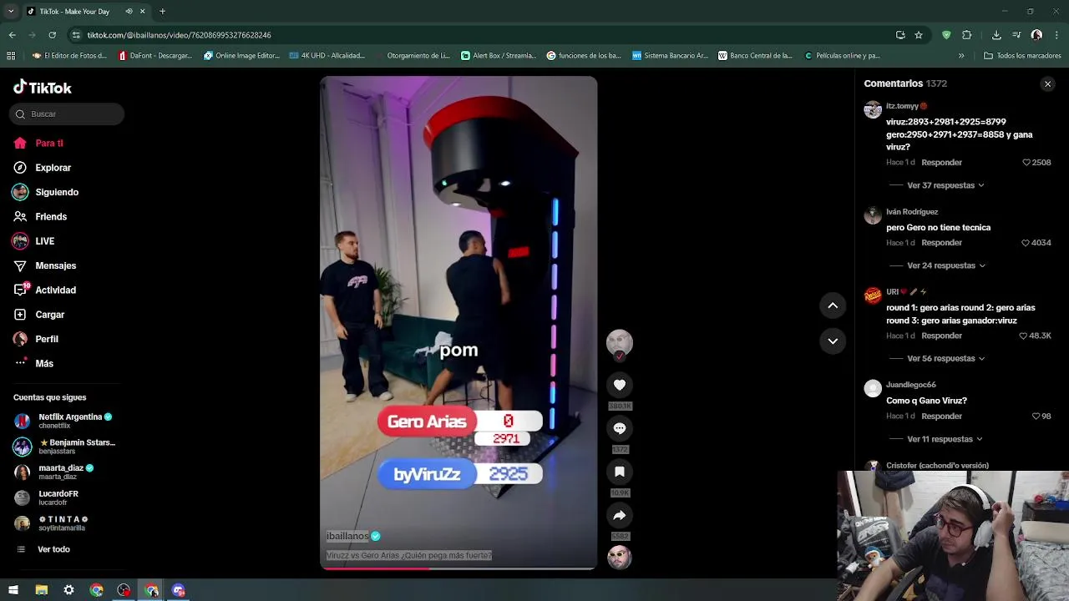Save the video with the bookmark icon
This screenshot has width=1069, height=601.
click(620, 472)
